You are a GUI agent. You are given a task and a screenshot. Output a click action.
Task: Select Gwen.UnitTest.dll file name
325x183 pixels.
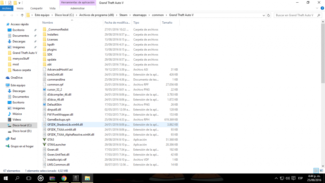pyautogui.click(x=58, y=155)
